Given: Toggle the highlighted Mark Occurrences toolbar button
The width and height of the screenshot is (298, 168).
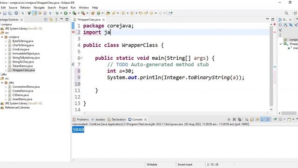Looking at the screenshot, I should 34,13.
